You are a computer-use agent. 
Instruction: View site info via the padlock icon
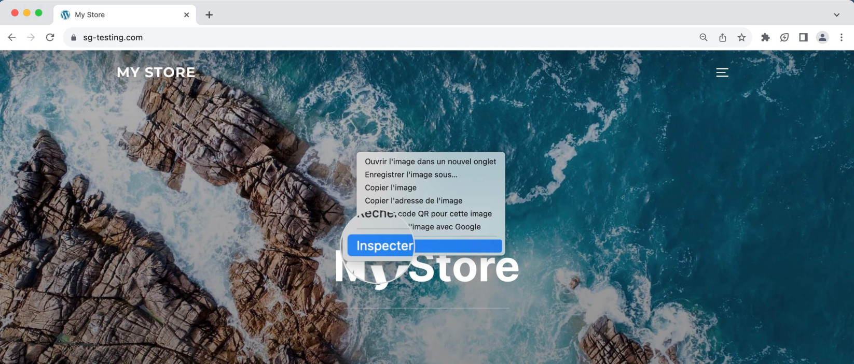[x=73, y=37]
